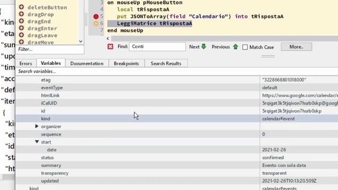Image resolution: width=338 pixels, height=190 pixels.
Task: Switch to the Documentation tab
Action: pos(87,63)
